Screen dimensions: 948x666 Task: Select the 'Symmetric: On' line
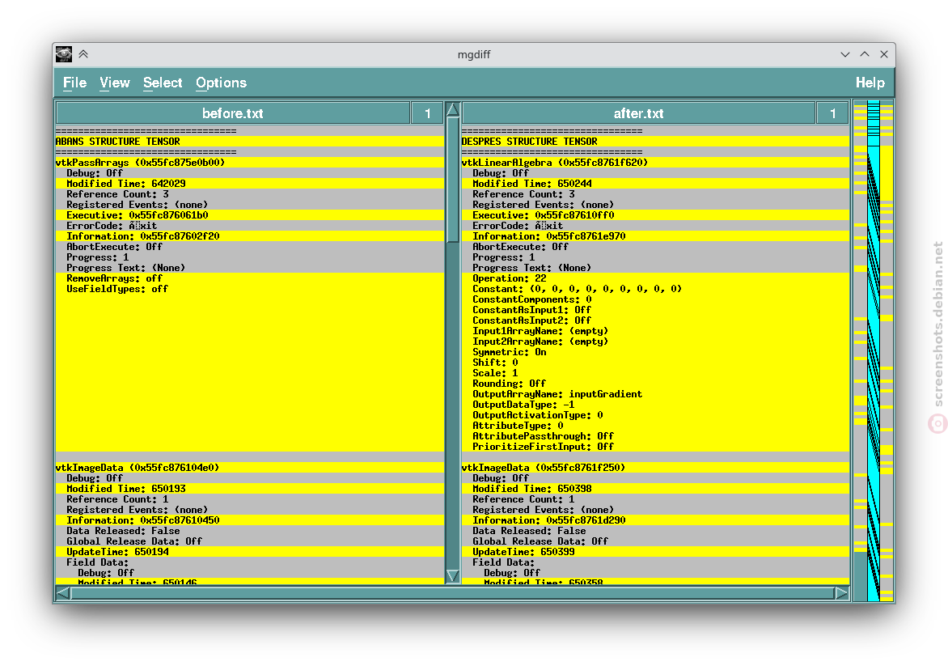655,352
